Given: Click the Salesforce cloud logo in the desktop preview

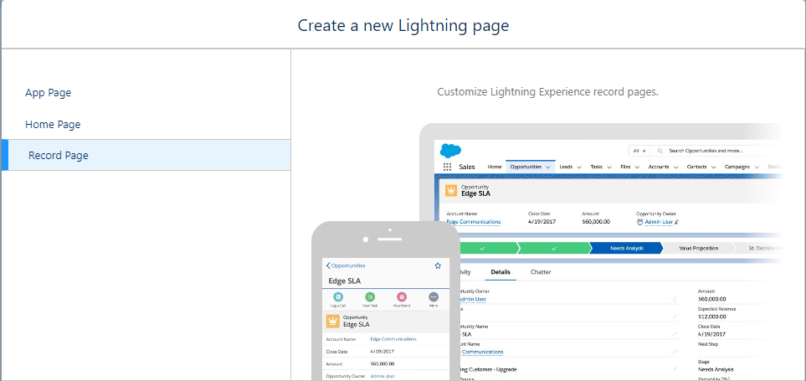Looking at the screenshot, I should (x=451, y=151).
